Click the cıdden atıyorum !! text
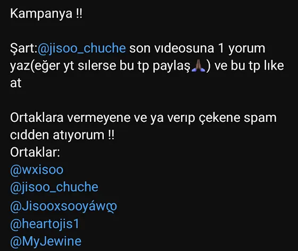Image resolution: width=298 pixels, height=251 pixels. [x=62, y=136]
